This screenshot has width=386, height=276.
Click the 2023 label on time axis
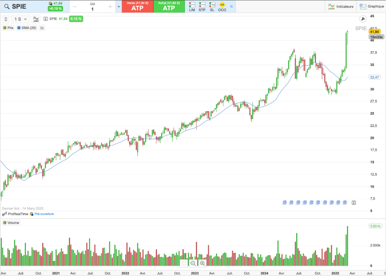point(195,273)
